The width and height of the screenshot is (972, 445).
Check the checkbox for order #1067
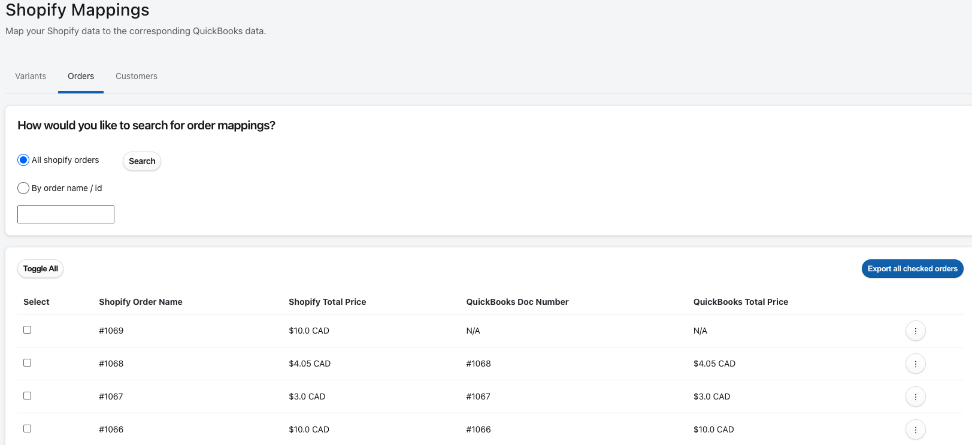pyautogui.click(x=27, y=395)
